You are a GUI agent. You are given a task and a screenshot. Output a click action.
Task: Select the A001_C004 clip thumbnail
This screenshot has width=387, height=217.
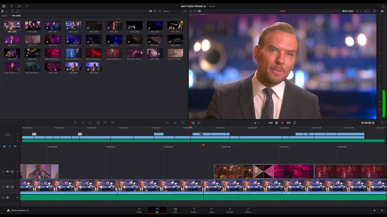pos(12,25)
